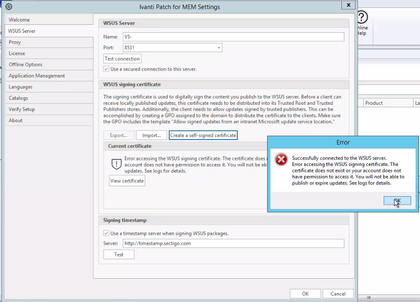Click the red error icon in dialog

pyautogui.click(x=282, y=159)
